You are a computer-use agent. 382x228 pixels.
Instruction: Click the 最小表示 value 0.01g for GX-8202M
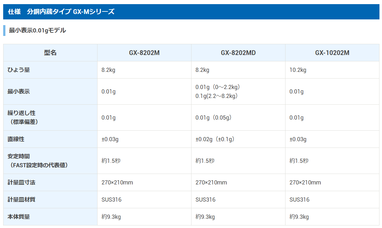[109, 92]
